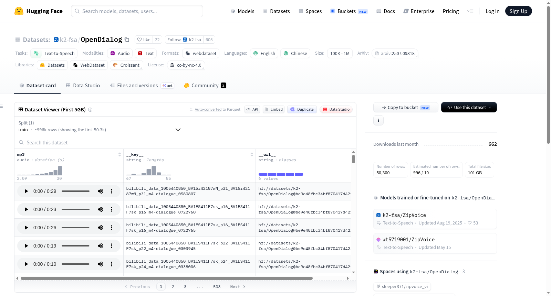Screen dimensions: 551x296
Task: Open the Enterprise nav item
Action: (x=419, y=11)
